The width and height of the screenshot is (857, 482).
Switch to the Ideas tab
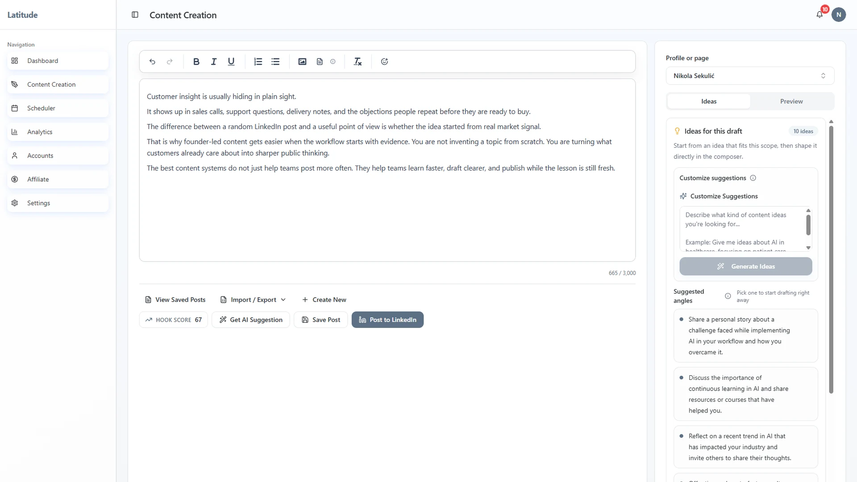point(709,101)
